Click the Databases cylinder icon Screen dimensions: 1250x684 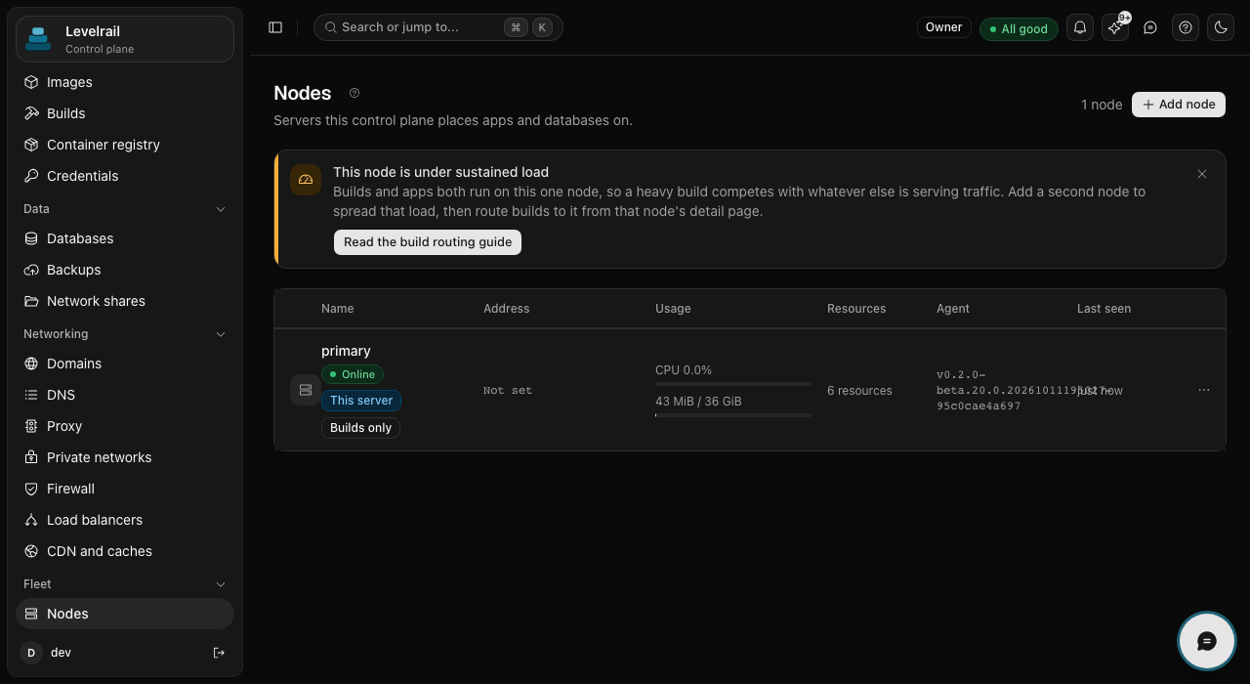[x=31, y=238]
